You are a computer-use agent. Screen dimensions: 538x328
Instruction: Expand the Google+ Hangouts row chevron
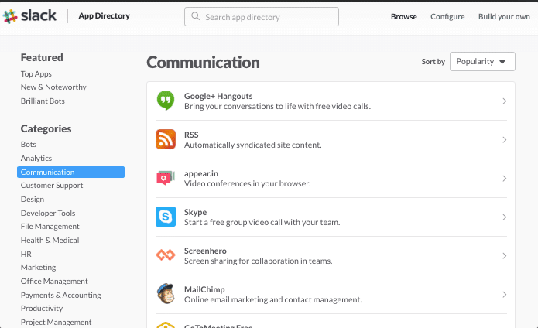pyautogui.click(x=505, y=101)
